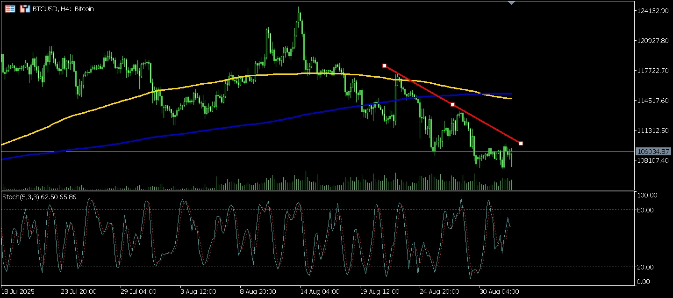Click the 120927.80 price scale value

[x=653, y=41]
